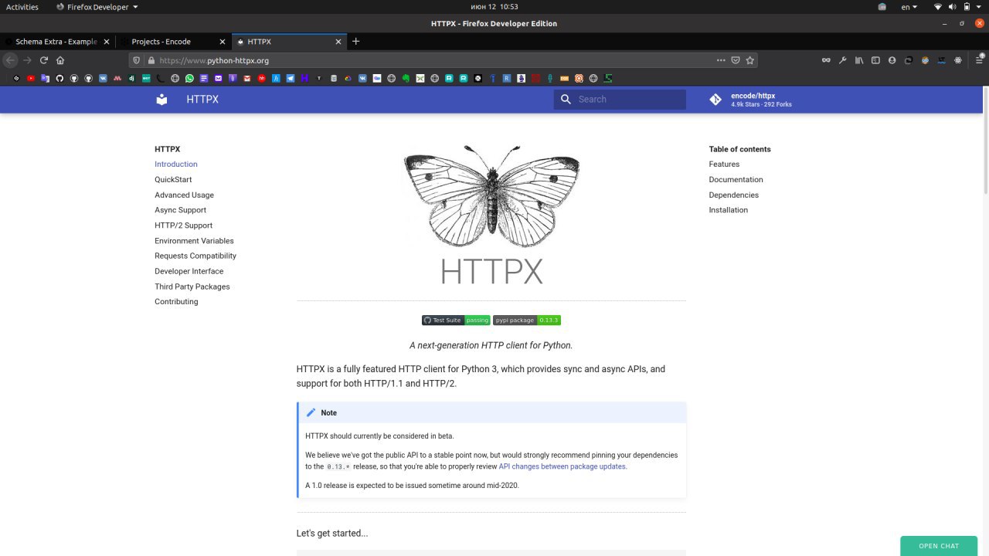Open the Library books icon

[859, 59]
